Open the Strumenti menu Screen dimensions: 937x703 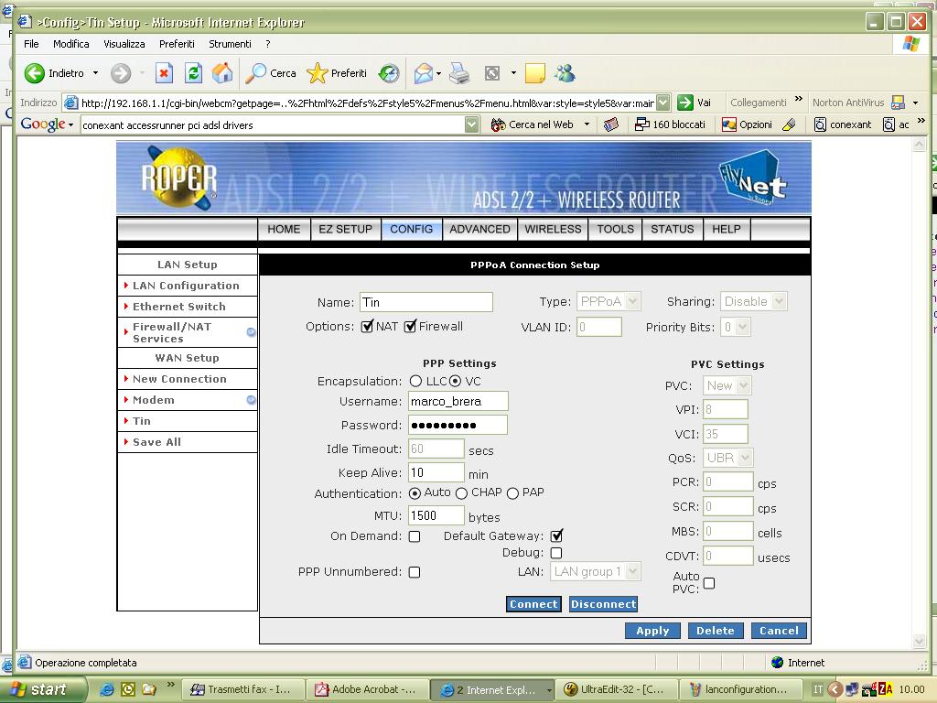coord(230,43)
